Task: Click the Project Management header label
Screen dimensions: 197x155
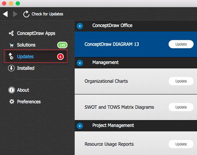Action: point(113,125)
